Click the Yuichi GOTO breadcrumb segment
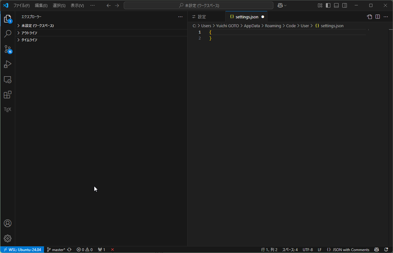 click(x=228, y=26)
